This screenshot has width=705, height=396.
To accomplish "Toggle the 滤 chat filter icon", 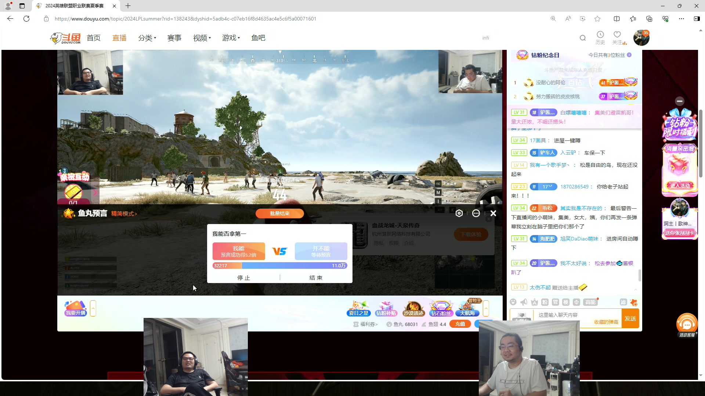I will pos(623,302).
